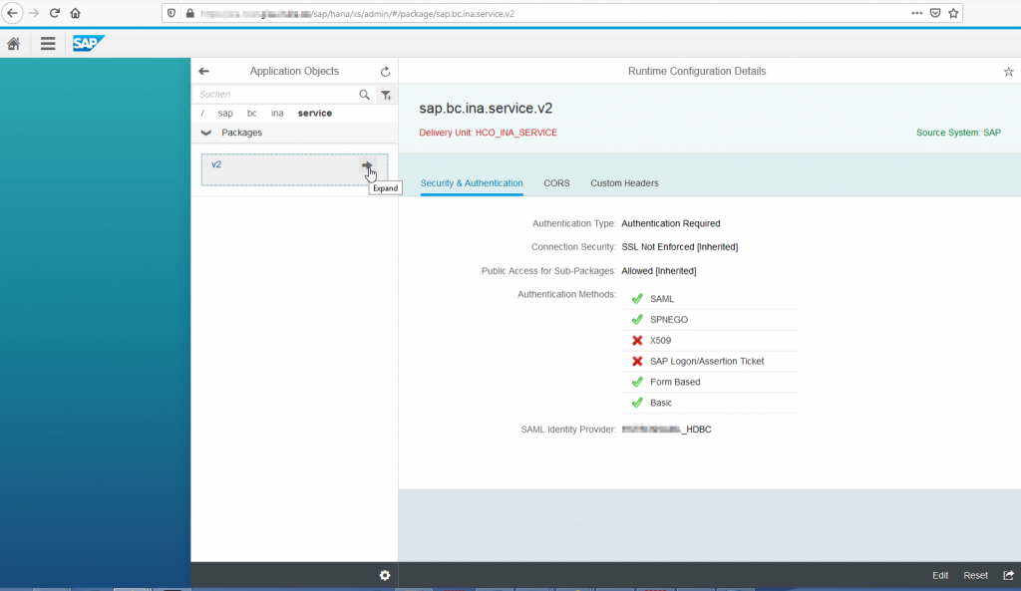Click SSL Not Enforced [Inherited] value

click(x=680, y=247)
